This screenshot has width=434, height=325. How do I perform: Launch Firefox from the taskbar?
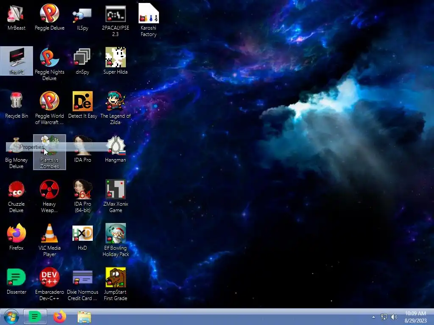tap(59, 317)
